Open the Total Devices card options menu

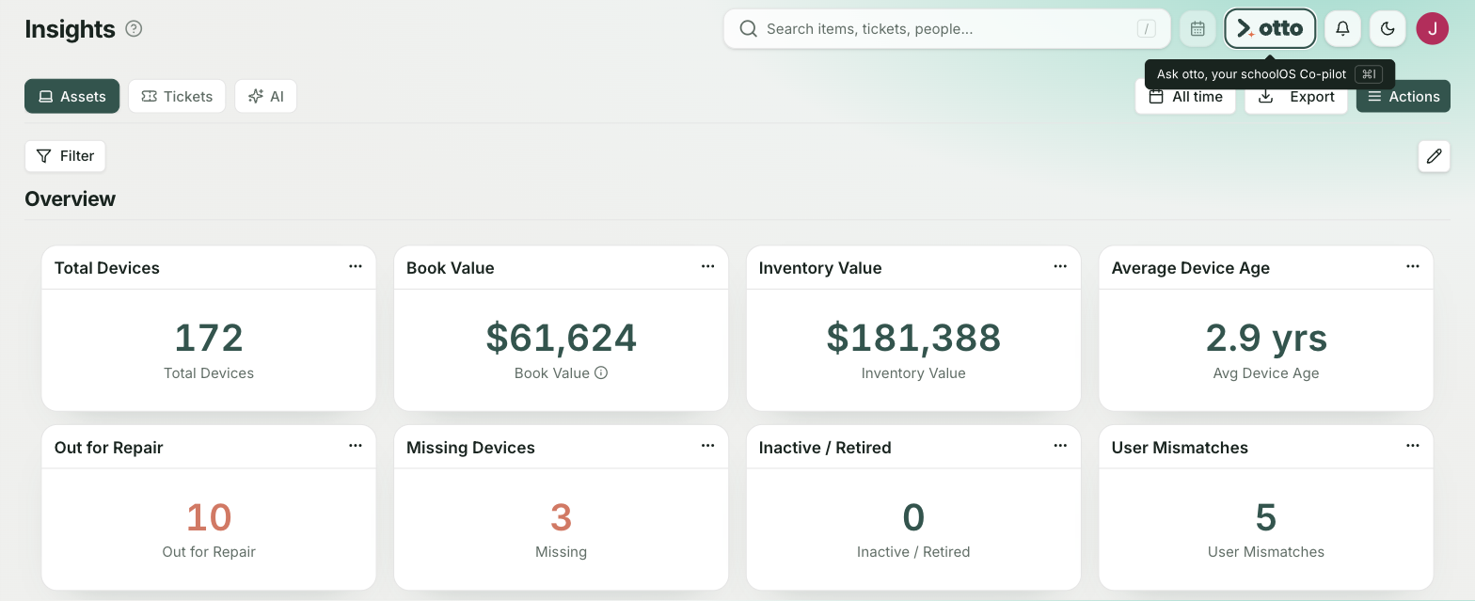(356, 267)
